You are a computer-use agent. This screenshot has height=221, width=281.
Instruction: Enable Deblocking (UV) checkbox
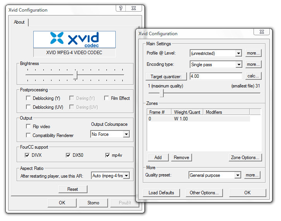tap(28, 107)
